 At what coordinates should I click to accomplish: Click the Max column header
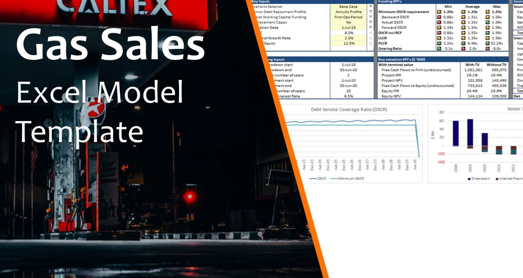pyautogui.click(x=497, y=6)
